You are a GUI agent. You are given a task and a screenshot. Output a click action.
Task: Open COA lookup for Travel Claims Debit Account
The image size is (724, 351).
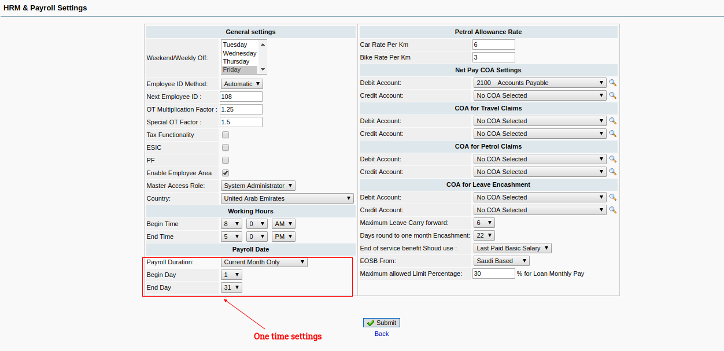point(613,121)
